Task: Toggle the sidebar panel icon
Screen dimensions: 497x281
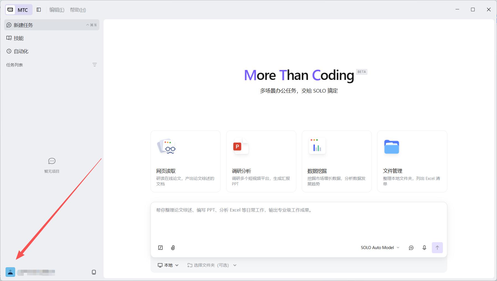Action: (39, 10)
